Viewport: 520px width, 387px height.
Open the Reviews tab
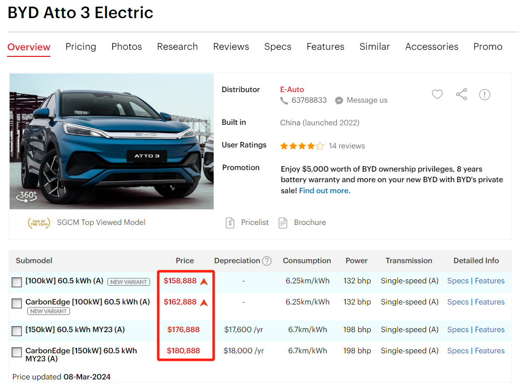[231, 46]
